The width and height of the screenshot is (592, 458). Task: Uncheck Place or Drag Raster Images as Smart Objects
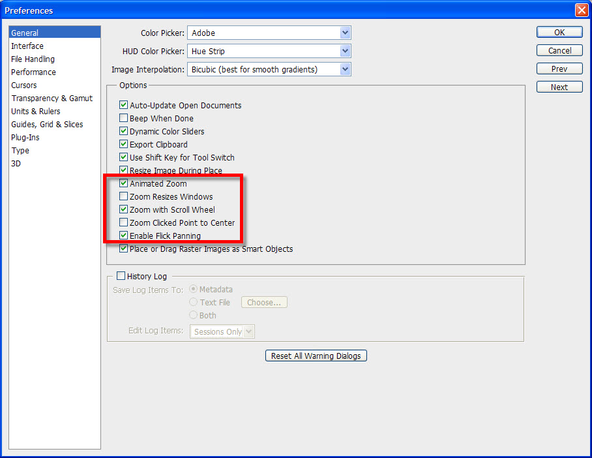(x=123, y=249)
